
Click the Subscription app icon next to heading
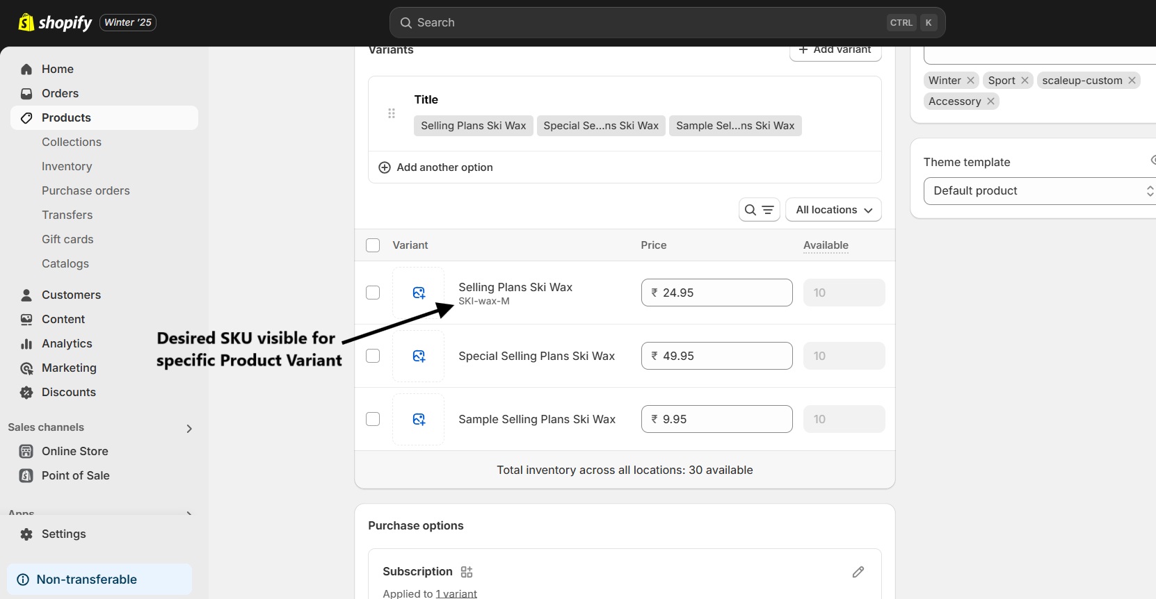467,572
